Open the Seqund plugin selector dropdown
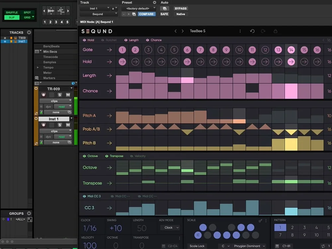332x249 pixels. (99, 14)
